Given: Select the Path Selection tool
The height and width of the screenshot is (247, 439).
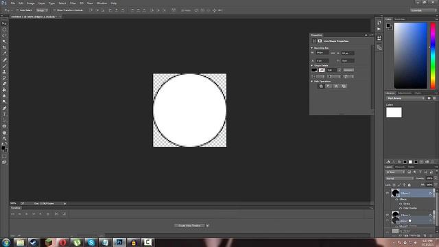Looking at the screenshot, I should point(4,121).
